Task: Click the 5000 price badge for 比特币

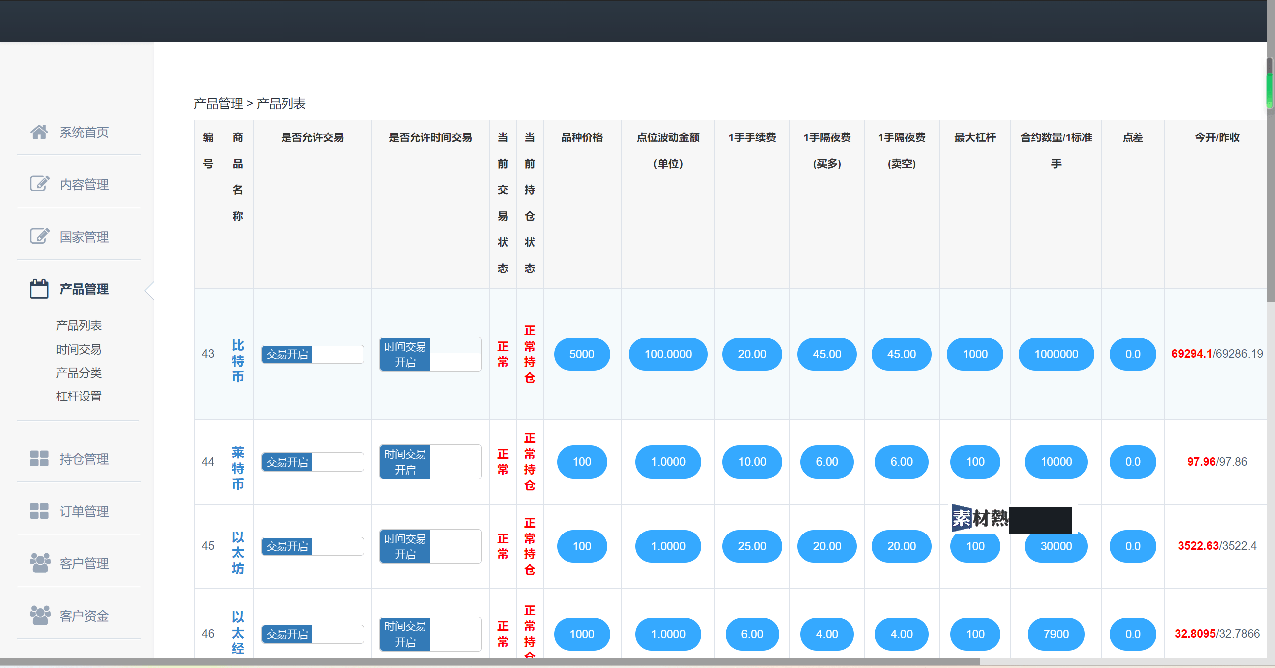Action: 582,354
